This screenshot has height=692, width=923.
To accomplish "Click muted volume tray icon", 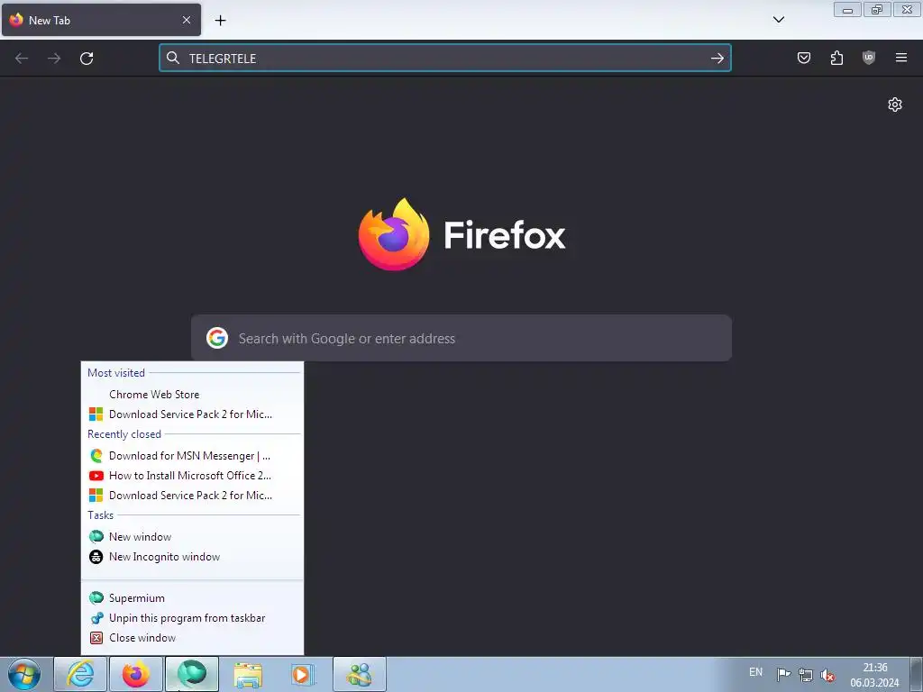I will (827, 674).
